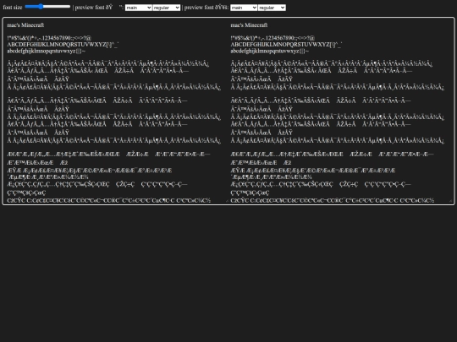Viewport: 457px width, 342px height.
Task: Click the "font size" label
Action: click(x=13, y=8)
